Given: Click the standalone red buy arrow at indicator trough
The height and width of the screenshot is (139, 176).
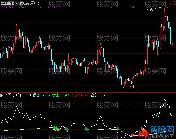Looking at the screenshot, I should (133, 135).
